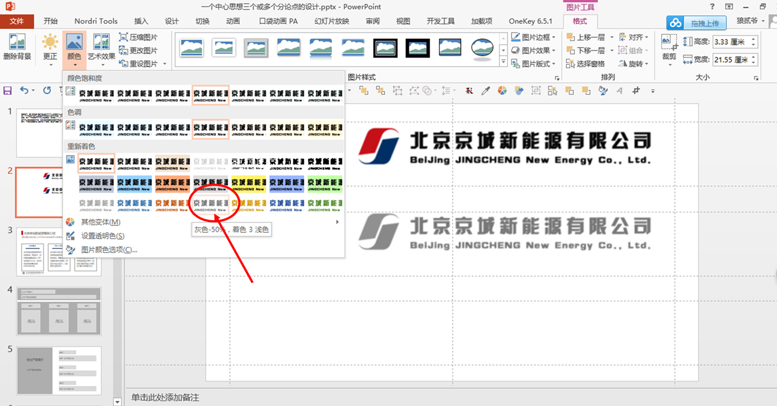Open the Picture Border (图片边框) dropdown
This screenshot has height=406, width=777.
[534, 37]
